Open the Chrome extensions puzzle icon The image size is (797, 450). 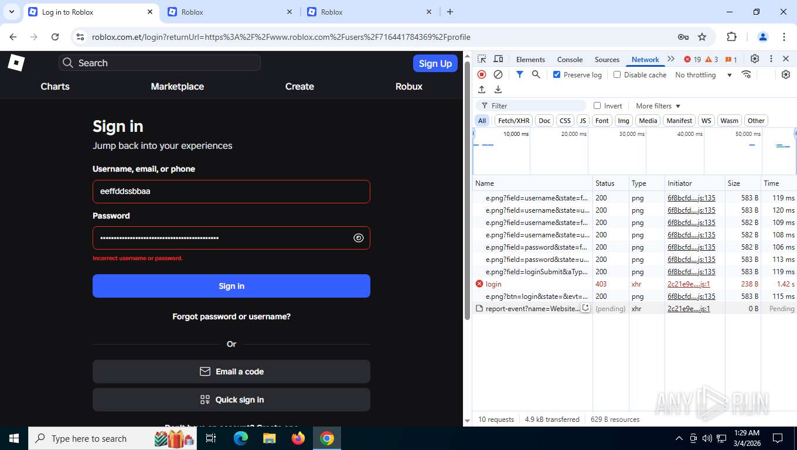point(731,37)
